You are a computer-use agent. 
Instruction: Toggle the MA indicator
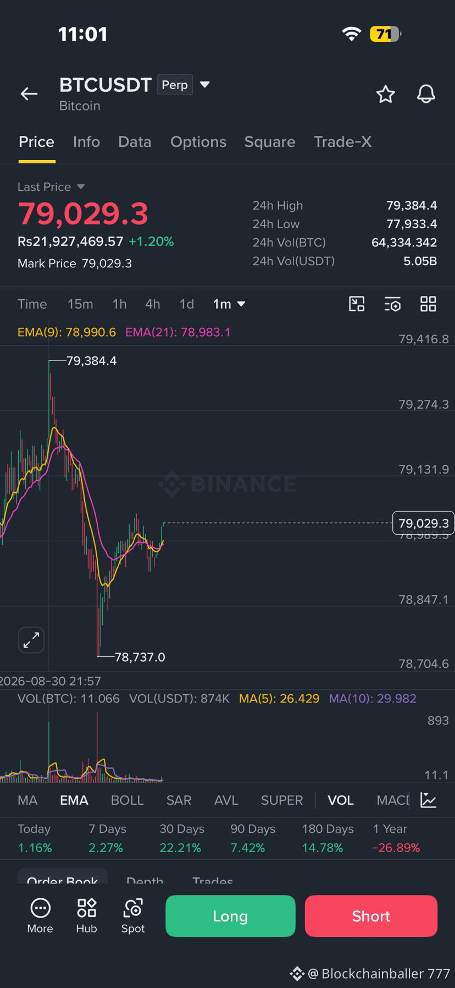(27, 800)
